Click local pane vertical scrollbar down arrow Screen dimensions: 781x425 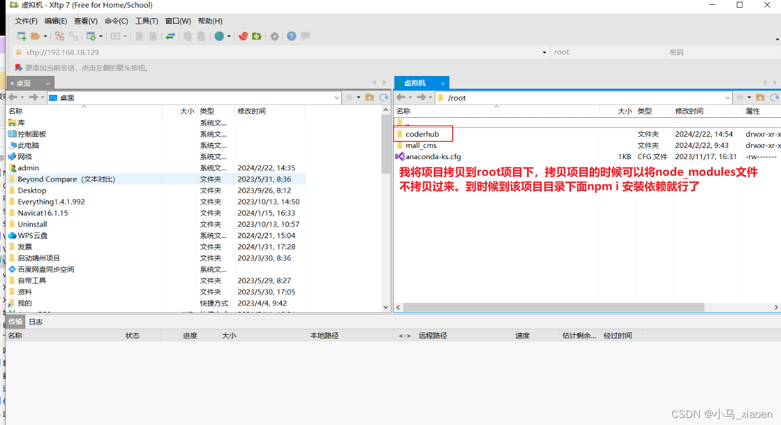pos(386,307)
